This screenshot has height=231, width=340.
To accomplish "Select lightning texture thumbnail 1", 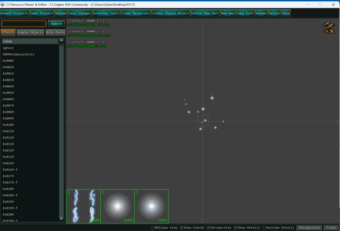I will pyautogui.click(x=84, y=206).
